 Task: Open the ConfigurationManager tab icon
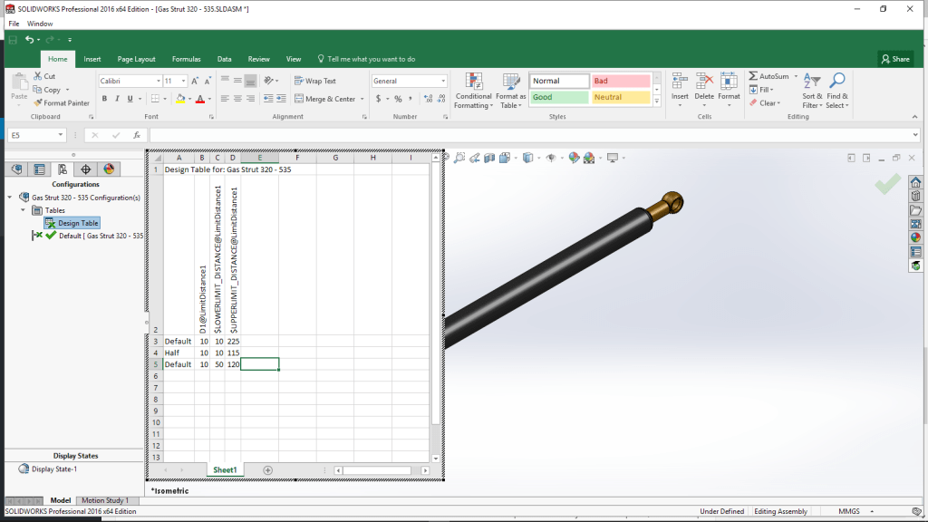point(63,169)
